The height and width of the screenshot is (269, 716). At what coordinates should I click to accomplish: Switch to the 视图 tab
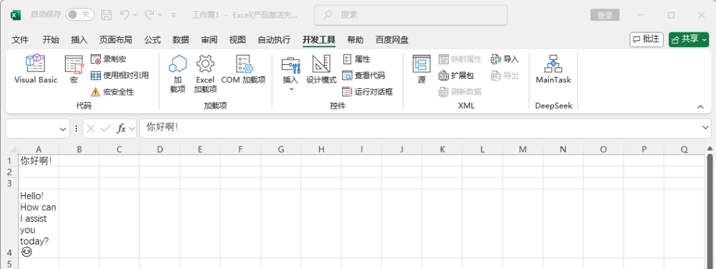pyautogui.click(x=237, y=40)
